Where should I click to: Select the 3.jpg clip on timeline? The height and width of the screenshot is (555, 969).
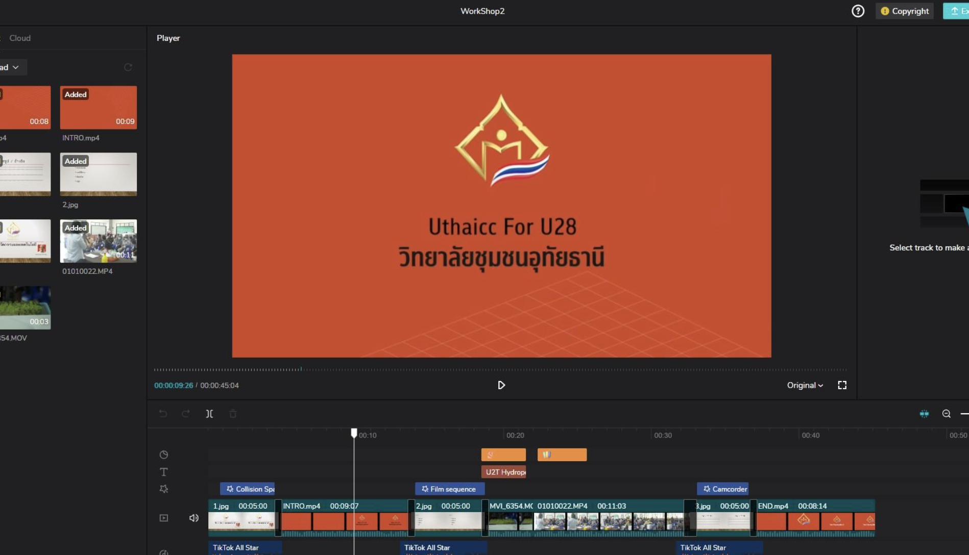723,518
